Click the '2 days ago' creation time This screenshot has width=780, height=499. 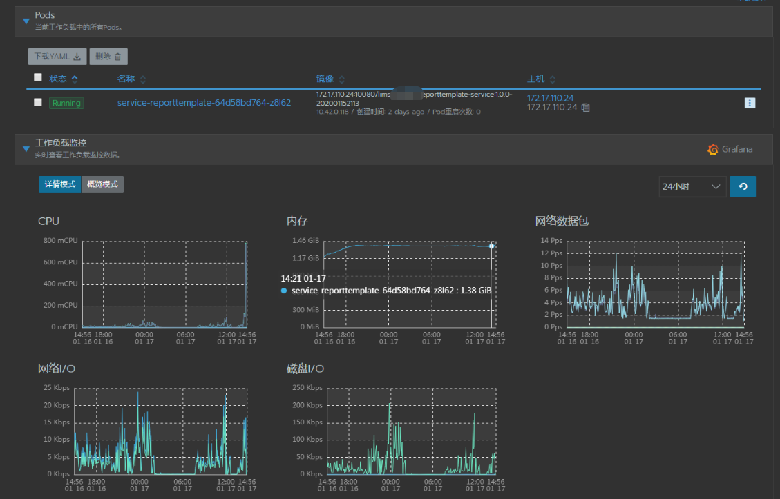[406, 112]
